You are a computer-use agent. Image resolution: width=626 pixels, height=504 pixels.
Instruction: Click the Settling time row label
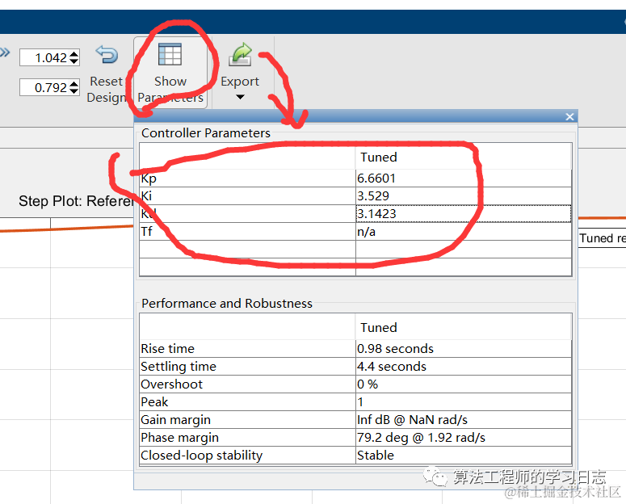[179, 367]
